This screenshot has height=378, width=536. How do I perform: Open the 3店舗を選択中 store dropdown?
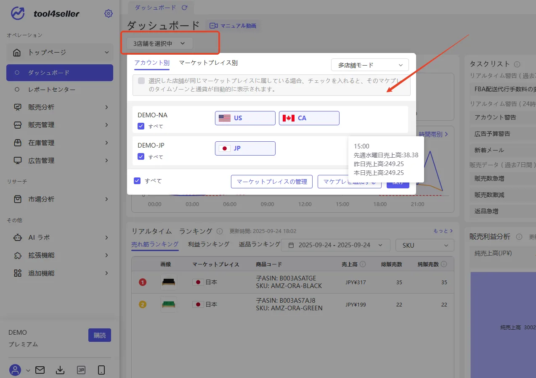pyautogui.click(x=159, y=43)
